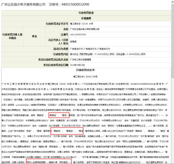Viewport: 174px width, 164px height.
Task: Click the page title 广州云在指尖电子商务有限公司
Action: 23,4
